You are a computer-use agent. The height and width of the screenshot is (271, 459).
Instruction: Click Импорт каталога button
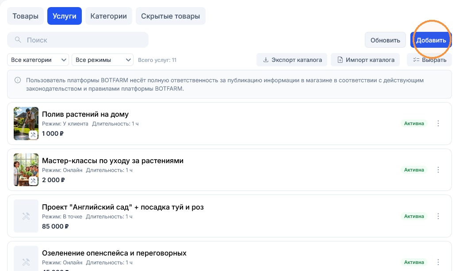[365, 60]
